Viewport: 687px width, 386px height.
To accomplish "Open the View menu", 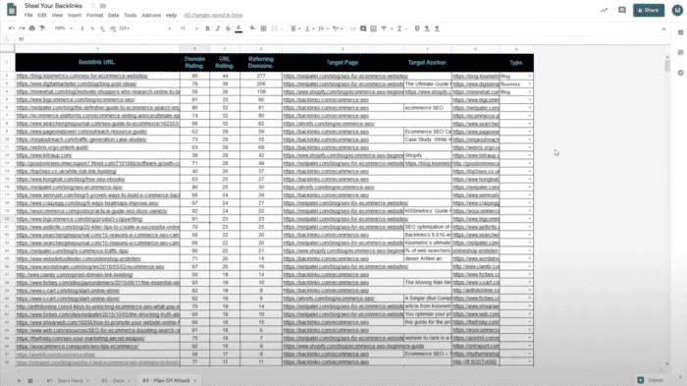I will 57,15.
